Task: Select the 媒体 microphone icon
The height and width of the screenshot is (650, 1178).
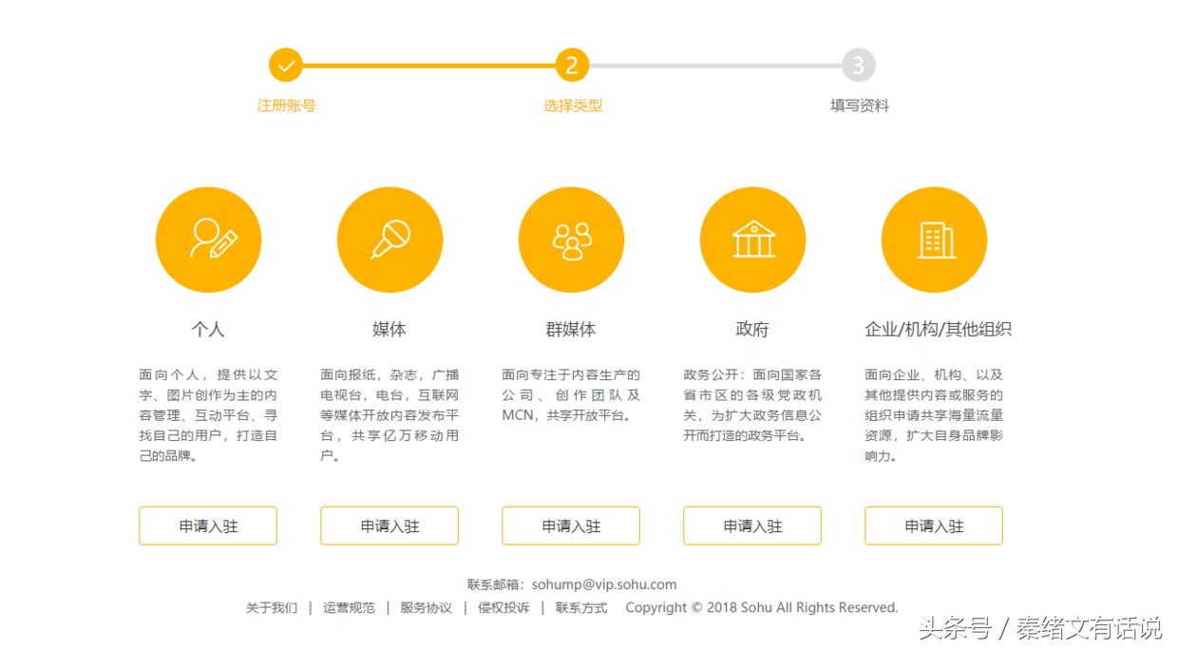Action: coord(389,239)
